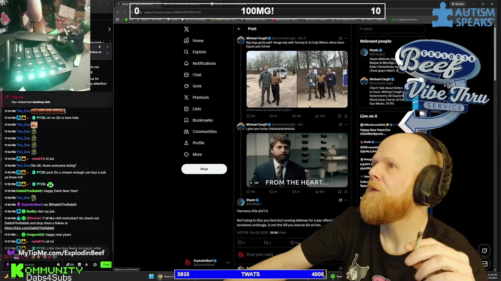Open Shadz in Relevant people
Image resolution: width=501 pixels, height=281 pixels.
click(374, 50)
